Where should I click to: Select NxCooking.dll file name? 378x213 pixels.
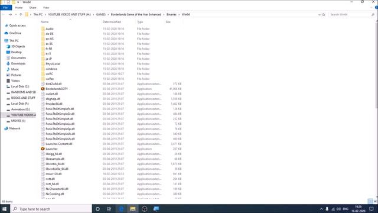(x=55, y=194)
